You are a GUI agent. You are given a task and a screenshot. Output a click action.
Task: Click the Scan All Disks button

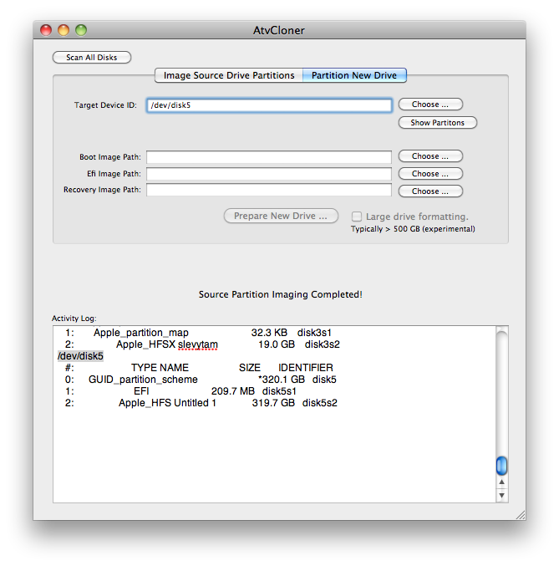(x=92, y=58)
